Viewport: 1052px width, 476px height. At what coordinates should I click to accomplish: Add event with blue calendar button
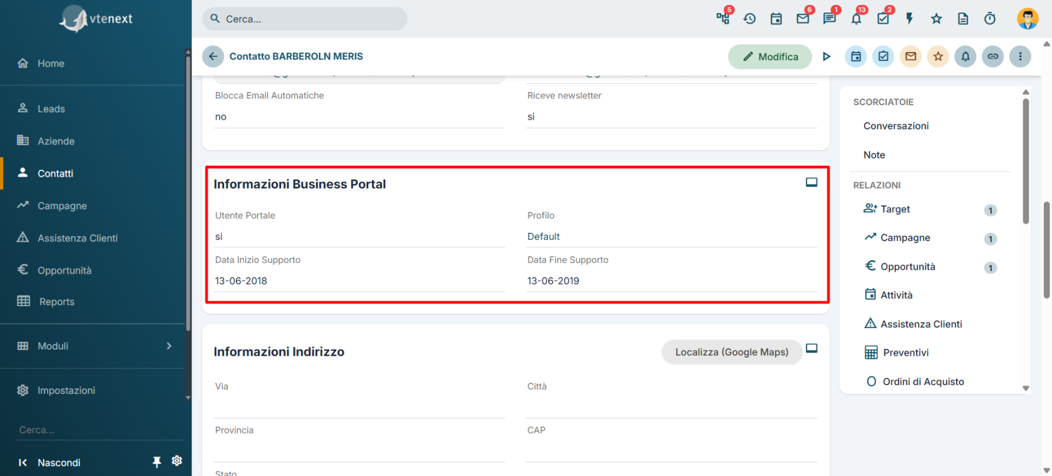point(856,56)
